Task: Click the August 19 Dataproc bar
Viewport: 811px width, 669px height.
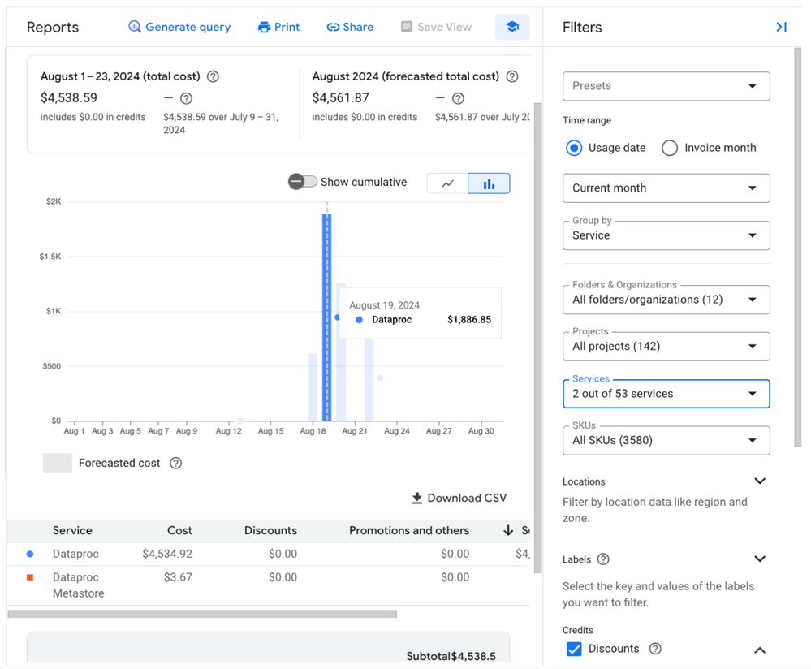Action: tap(327, 317)
